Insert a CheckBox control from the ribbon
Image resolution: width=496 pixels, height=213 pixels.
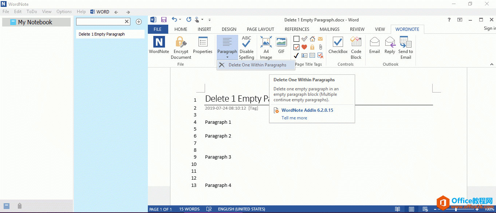[338, 43]
